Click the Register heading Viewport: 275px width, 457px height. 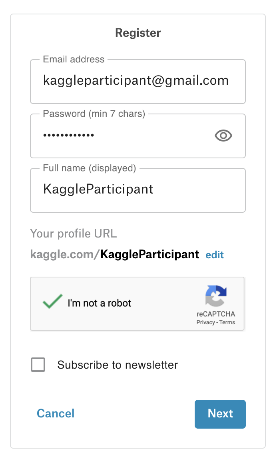coord(138,33)
